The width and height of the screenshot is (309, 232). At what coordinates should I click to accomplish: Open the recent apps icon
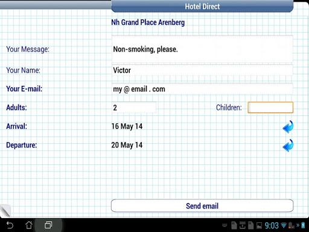[x=48, y=225]
